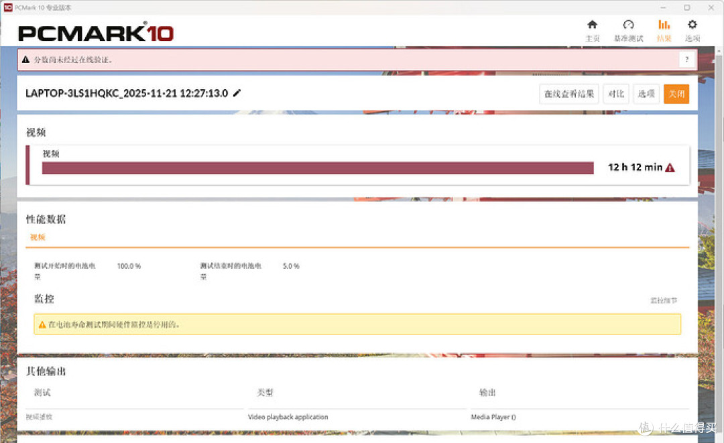
Task: Click the 输出 column header
Action: (487, 393)
